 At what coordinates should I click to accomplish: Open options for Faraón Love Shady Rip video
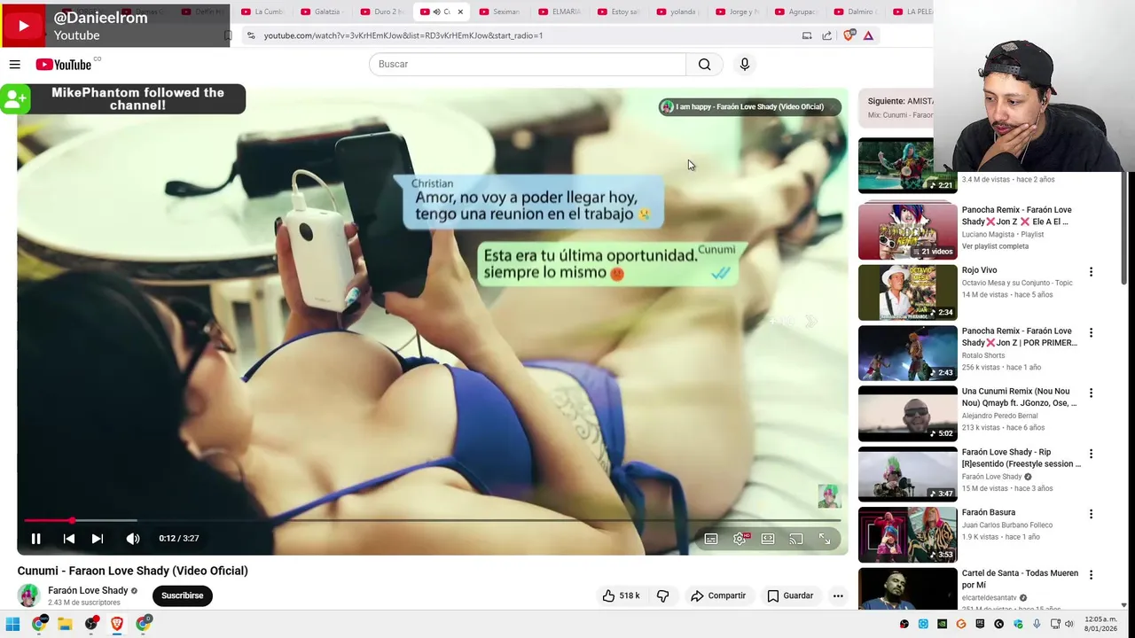coord(1091,455)
